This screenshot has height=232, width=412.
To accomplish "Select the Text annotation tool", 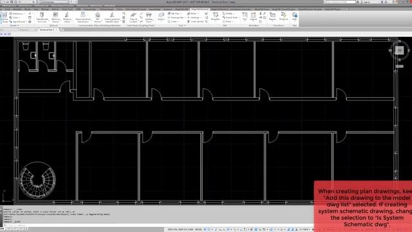I will pos(245,17).
